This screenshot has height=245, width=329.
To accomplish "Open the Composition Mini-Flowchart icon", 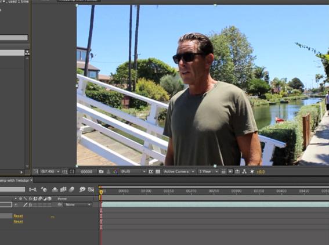I will (x=32, y=190).
